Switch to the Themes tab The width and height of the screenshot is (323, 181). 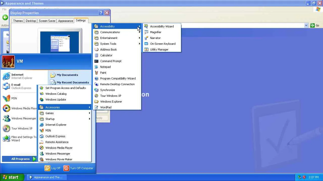click(18, 21)
